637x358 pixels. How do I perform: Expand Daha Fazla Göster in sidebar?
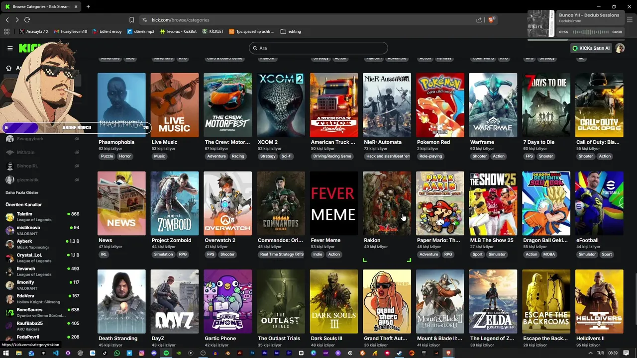coord(22,192)
